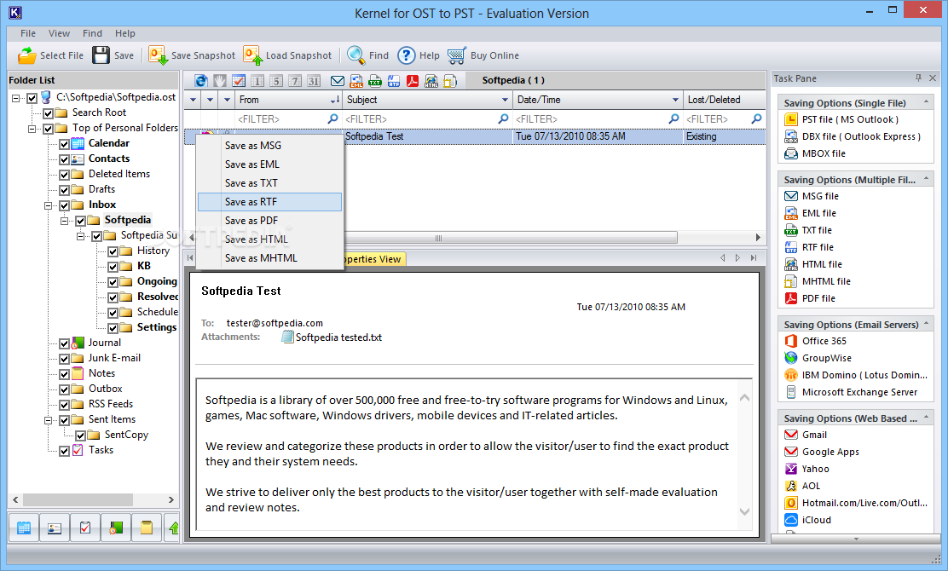This screenshot has width=948, height=571.
Task: Toggle the Journal folder checkbox
Action: click(64, 343)
